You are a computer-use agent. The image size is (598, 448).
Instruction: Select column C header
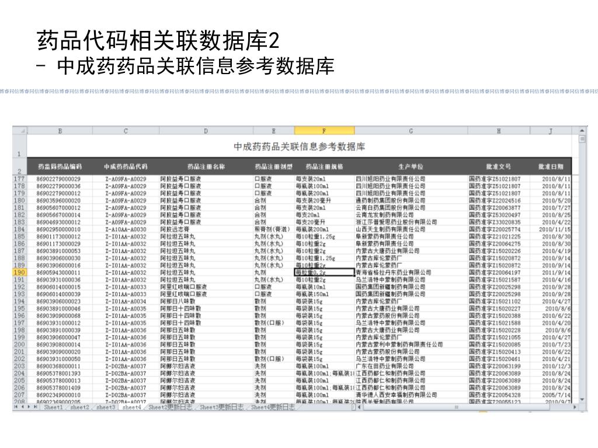tap(126, 131)
